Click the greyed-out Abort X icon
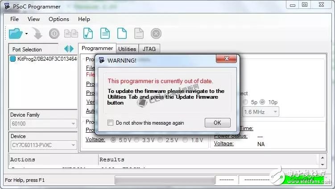335x189 pixels. click(156, 34)
